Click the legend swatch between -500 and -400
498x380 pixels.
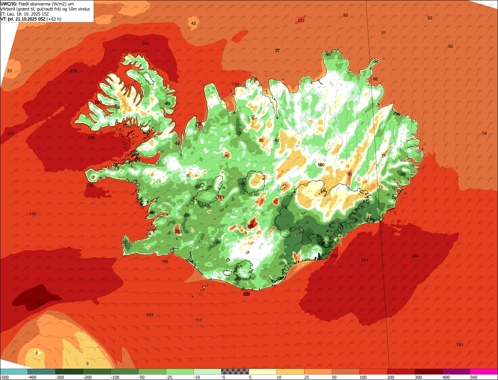[14, 371]
